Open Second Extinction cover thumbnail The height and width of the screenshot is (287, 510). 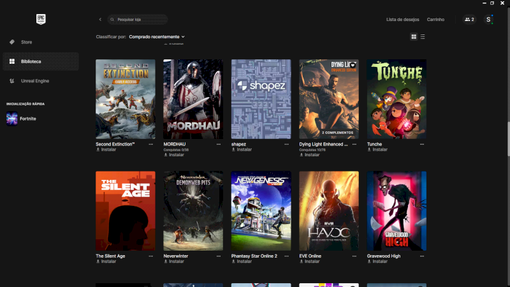126,99
